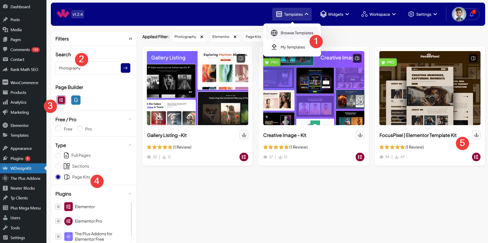Choose the Sections type radio button
The width and height of the screenshot is (488, 243).
[58, 166]
